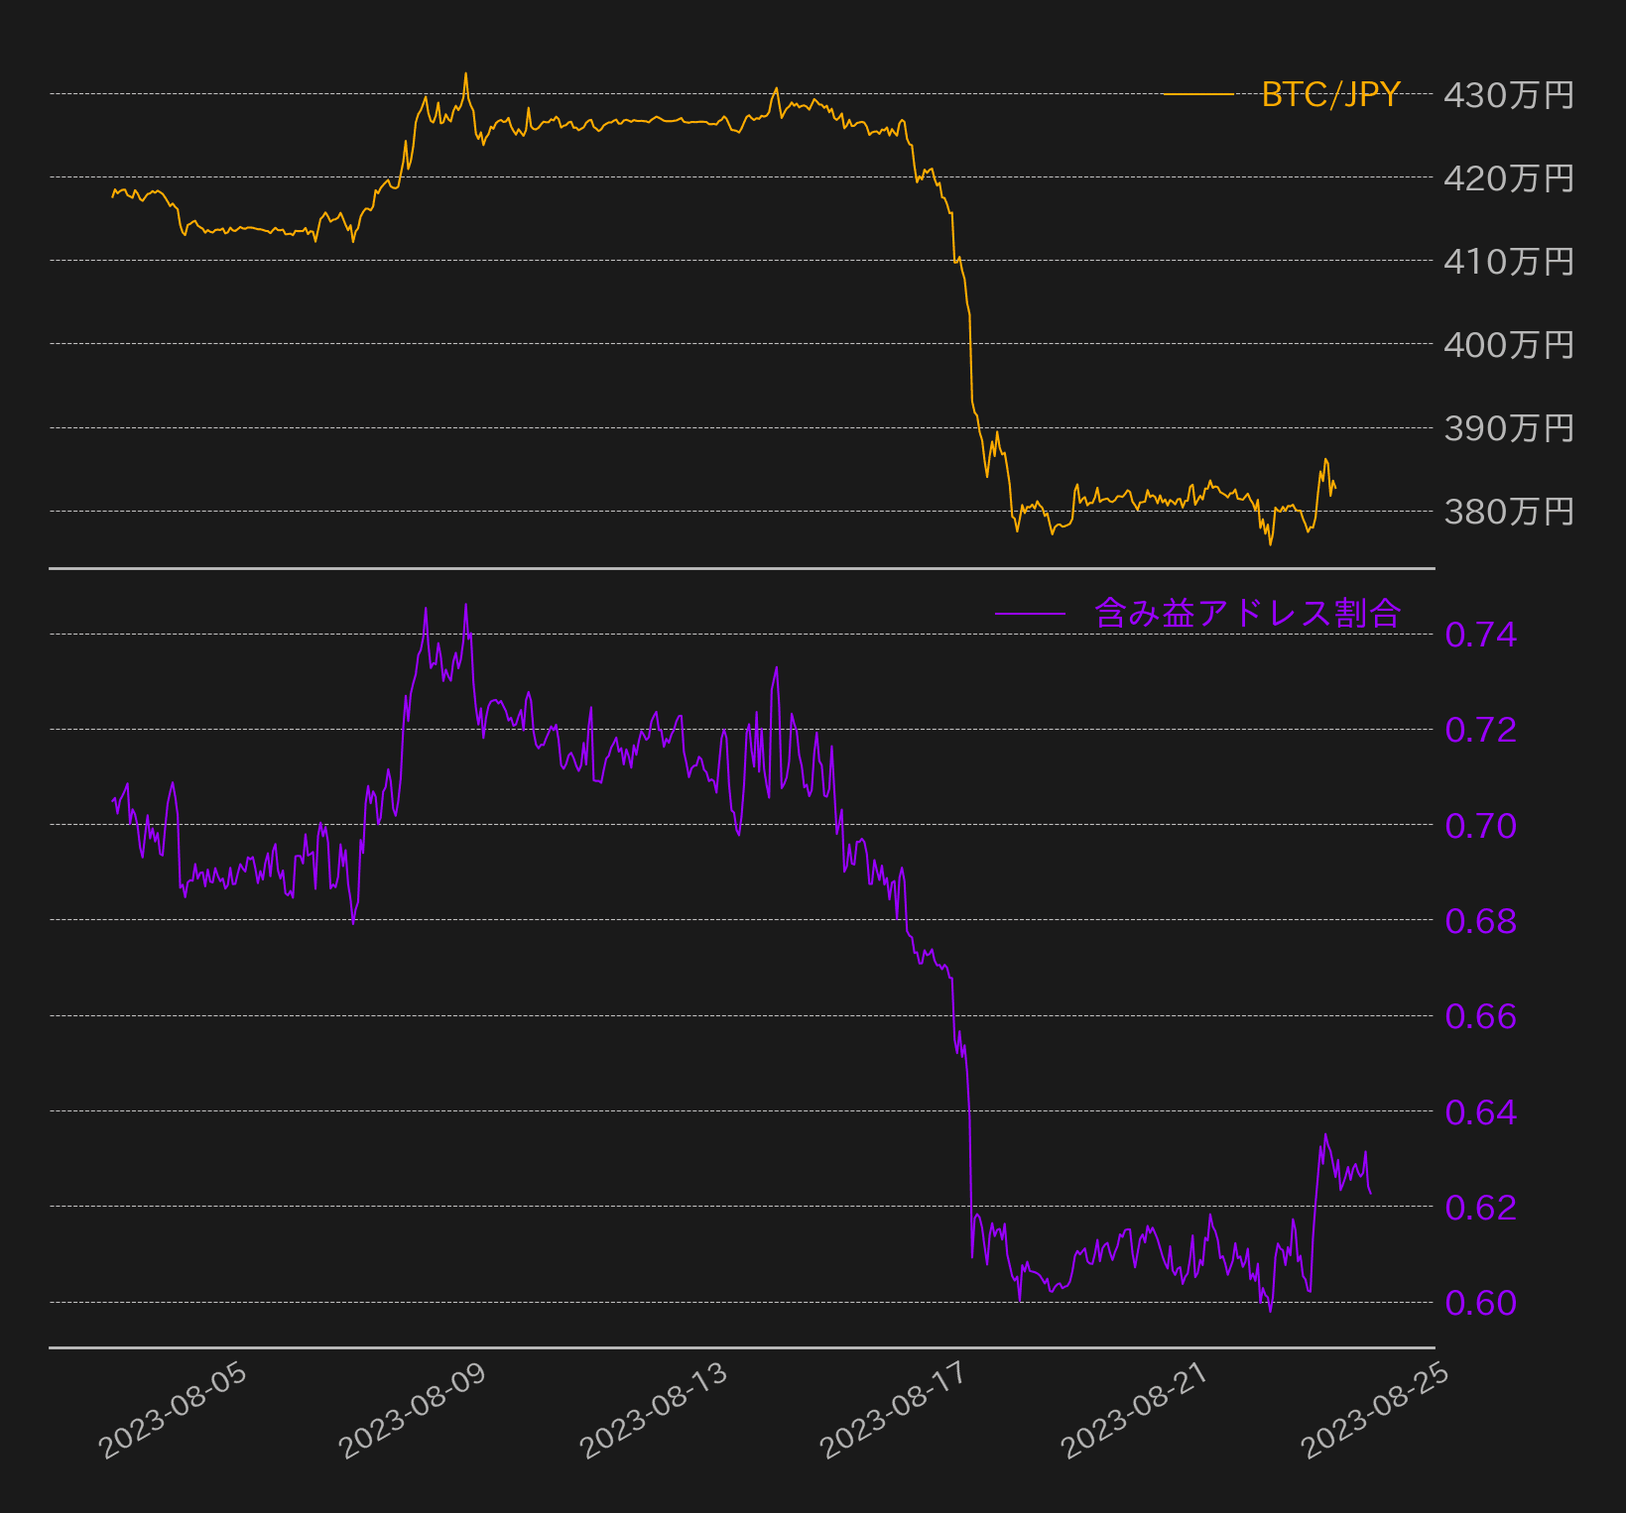
Task: Click the 430万円 y-axis label
Action: pos(1508,95)
